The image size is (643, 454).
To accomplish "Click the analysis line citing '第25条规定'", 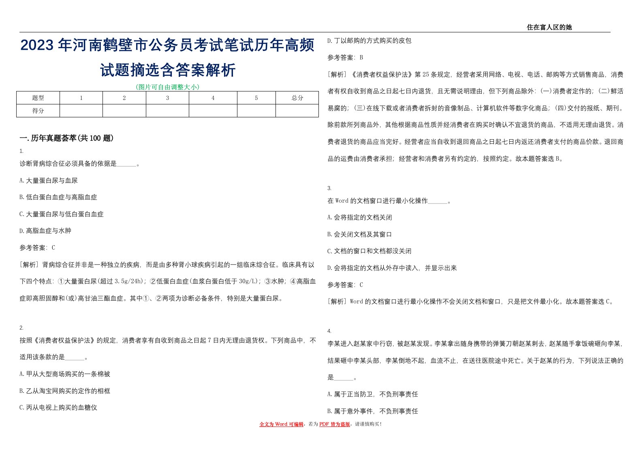I will coord(475,74).
